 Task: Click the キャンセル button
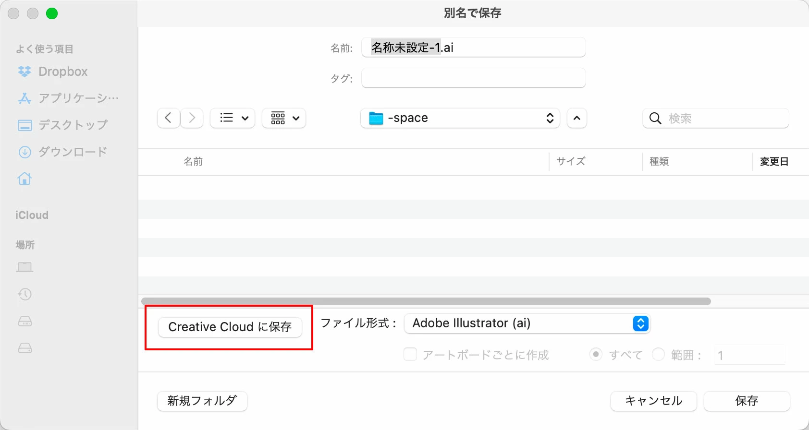654,401
